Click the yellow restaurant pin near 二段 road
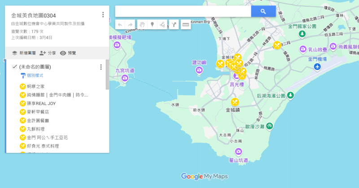This screenshot has width=359, height=188. (x=277, y=45)
